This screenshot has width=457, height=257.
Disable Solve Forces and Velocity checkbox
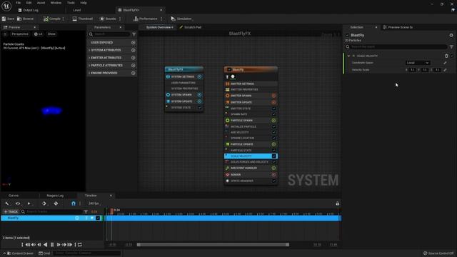(x=274, y=162)
